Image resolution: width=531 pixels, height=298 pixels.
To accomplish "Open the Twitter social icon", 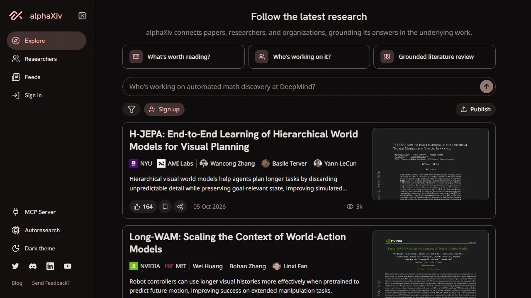I will pyautogui.click(x=15, y=266).
